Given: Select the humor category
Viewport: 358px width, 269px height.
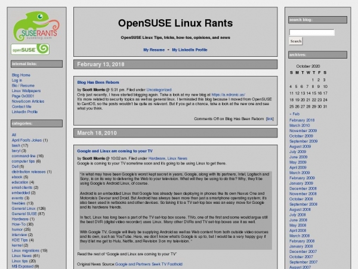Looking at the screenshot, I should (17, 230).
